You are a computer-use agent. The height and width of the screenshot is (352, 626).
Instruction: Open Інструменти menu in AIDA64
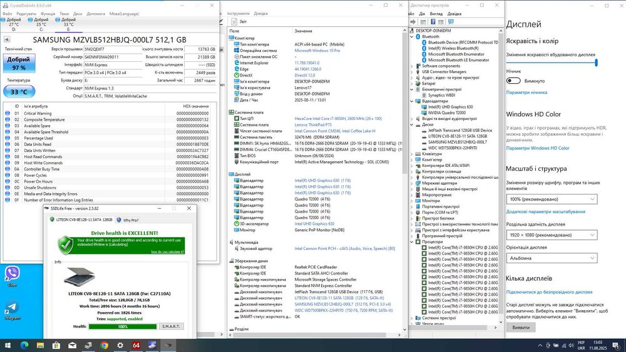(238, 14)
